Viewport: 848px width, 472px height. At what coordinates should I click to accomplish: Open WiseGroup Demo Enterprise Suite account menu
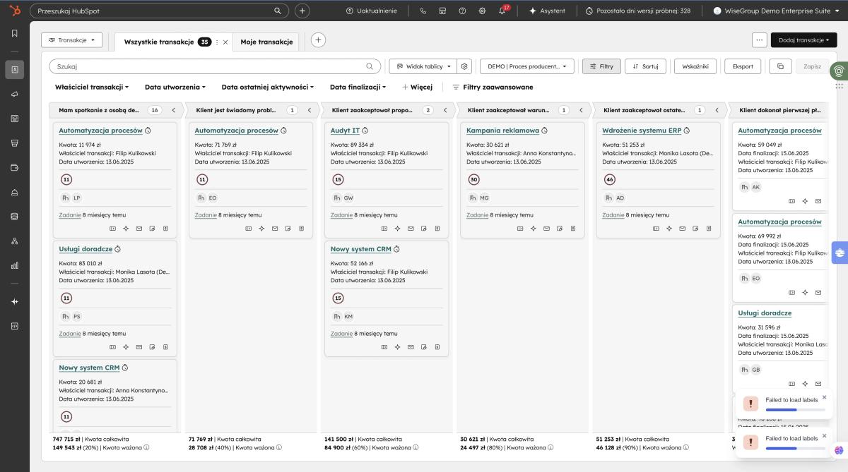pyautogui.click(x=777, y=11)
